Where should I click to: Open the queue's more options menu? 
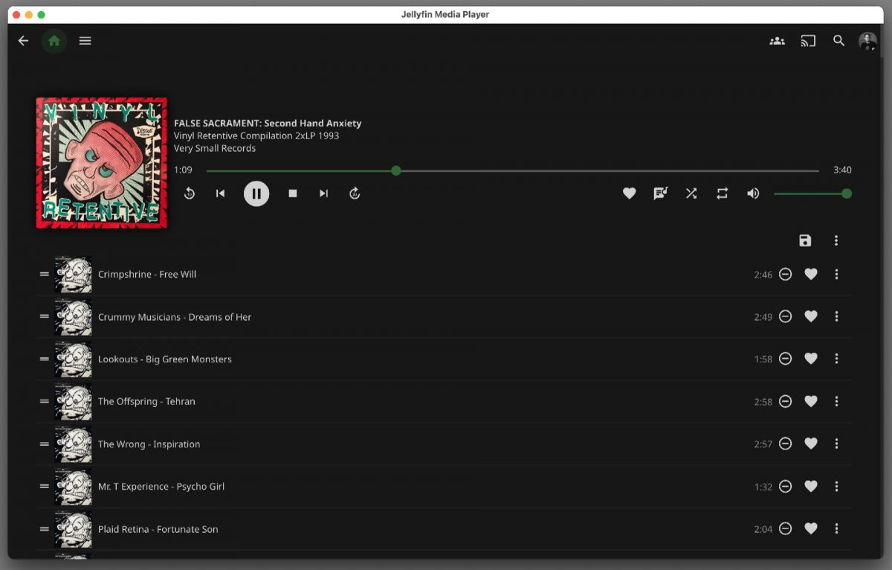coord(836,240)
